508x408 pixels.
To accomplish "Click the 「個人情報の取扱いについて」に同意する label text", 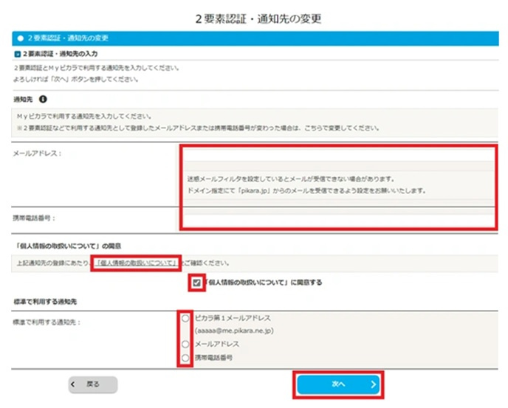I will tap(264, 283).
